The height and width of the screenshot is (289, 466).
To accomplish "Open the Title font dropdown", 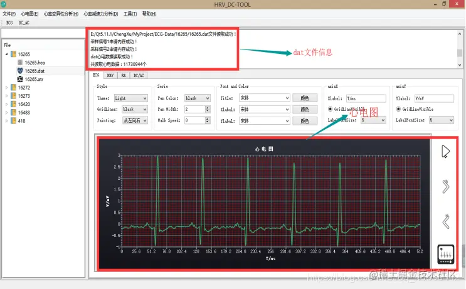I will [x=265, y=98].
